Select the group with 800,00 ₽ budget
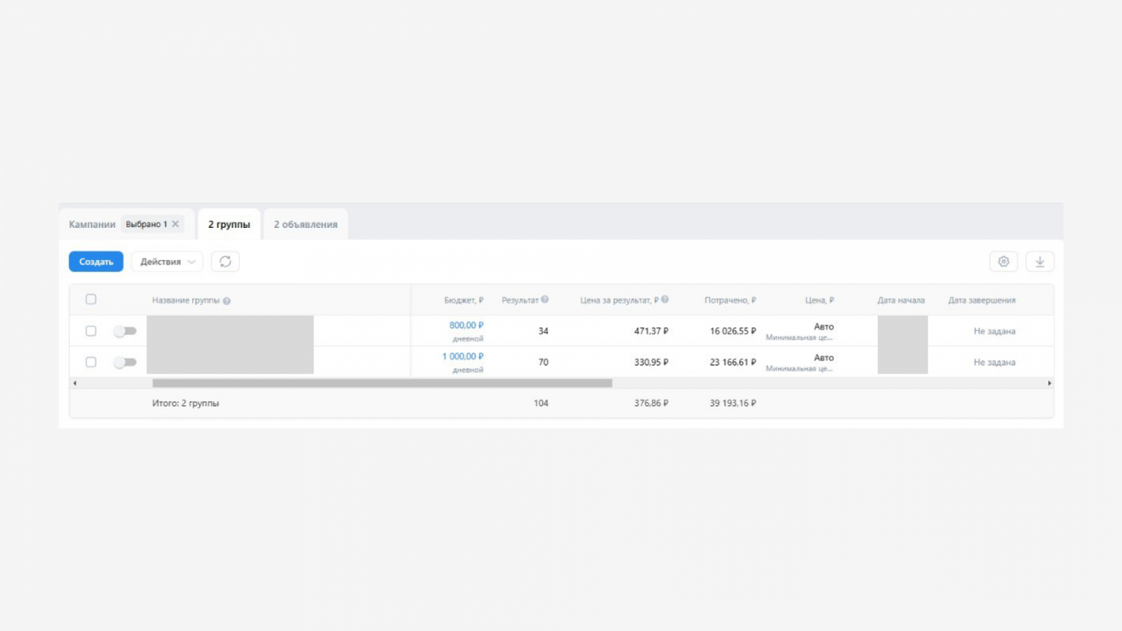 91,331
